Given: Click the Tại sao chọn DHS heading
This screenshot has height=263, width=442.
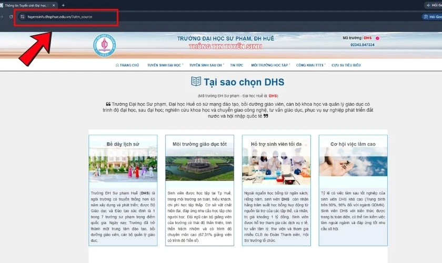Looking at the screenshot, I should [x=244, y=82].
